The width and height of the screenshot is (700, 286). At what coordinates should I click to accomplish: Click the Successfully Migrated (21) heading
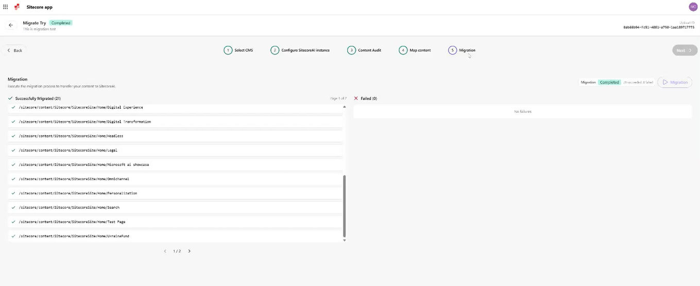coord(38,98)
